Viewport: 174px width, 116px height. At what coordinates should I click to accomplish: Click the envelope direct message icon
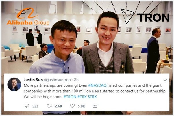click(x=95, y=106)
